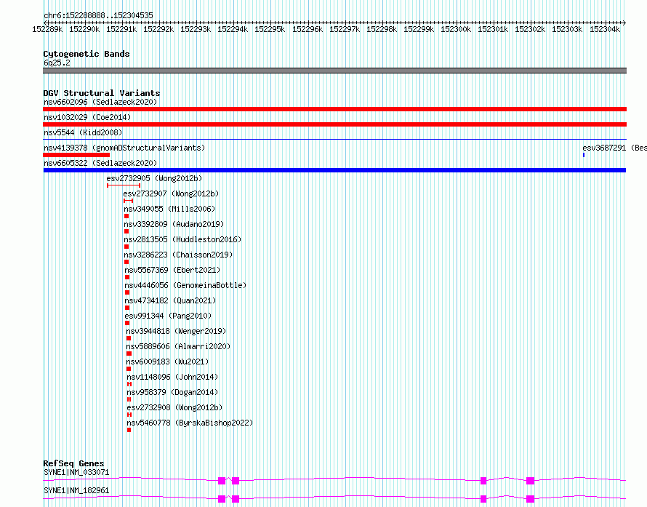Click the 152300k ruler tick label
647x507 pixels.
[x=456, y=29]
